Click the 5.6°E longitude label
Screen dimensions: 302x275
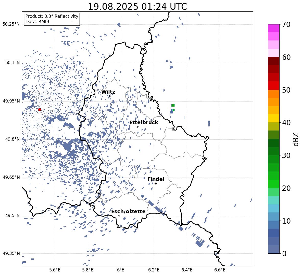[55, 270]
